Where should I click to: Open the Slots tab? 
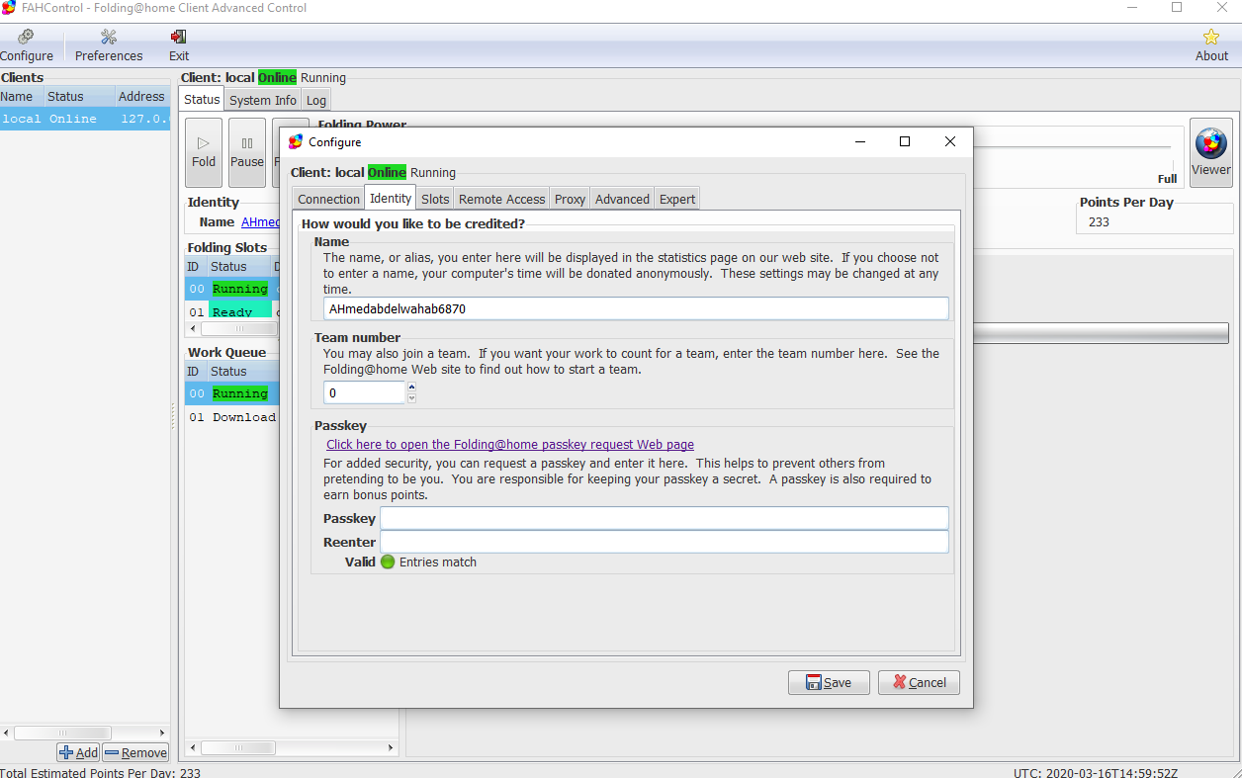(435, 199)
